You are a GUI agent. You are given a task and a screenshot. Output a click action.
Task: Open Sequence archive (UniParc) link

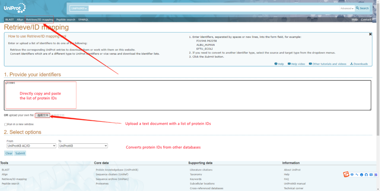click(113, 179)
